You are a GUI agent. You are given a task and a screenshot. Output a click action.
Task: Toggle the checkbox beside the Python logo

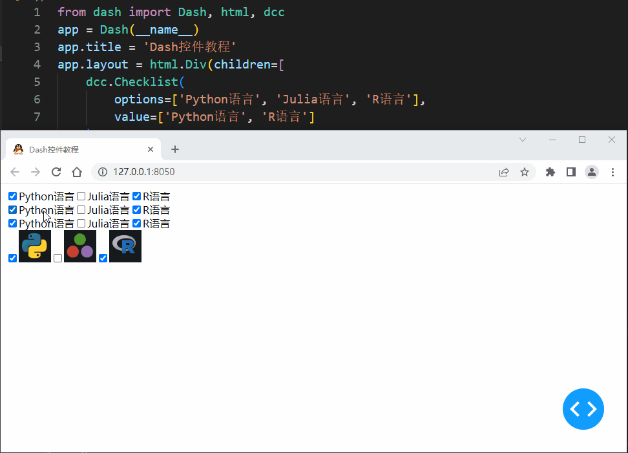pyautogui.click(x=12, y=258)
